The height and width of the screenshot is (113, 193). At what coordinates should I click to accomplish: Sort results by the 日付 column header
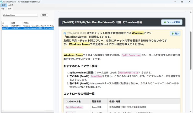point(13,23)
